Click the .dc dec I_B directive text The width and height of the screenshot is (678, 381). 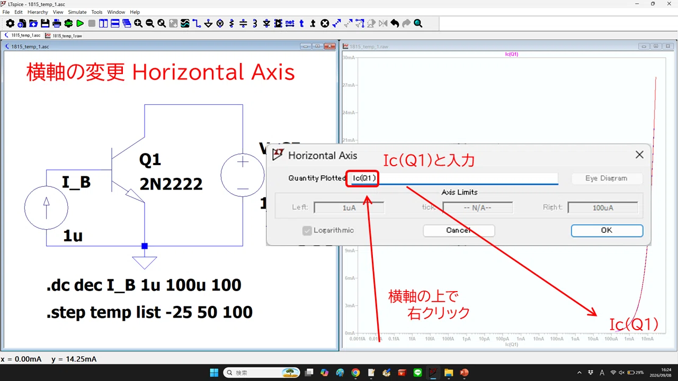pyautogui.click(x=144, y=286)
